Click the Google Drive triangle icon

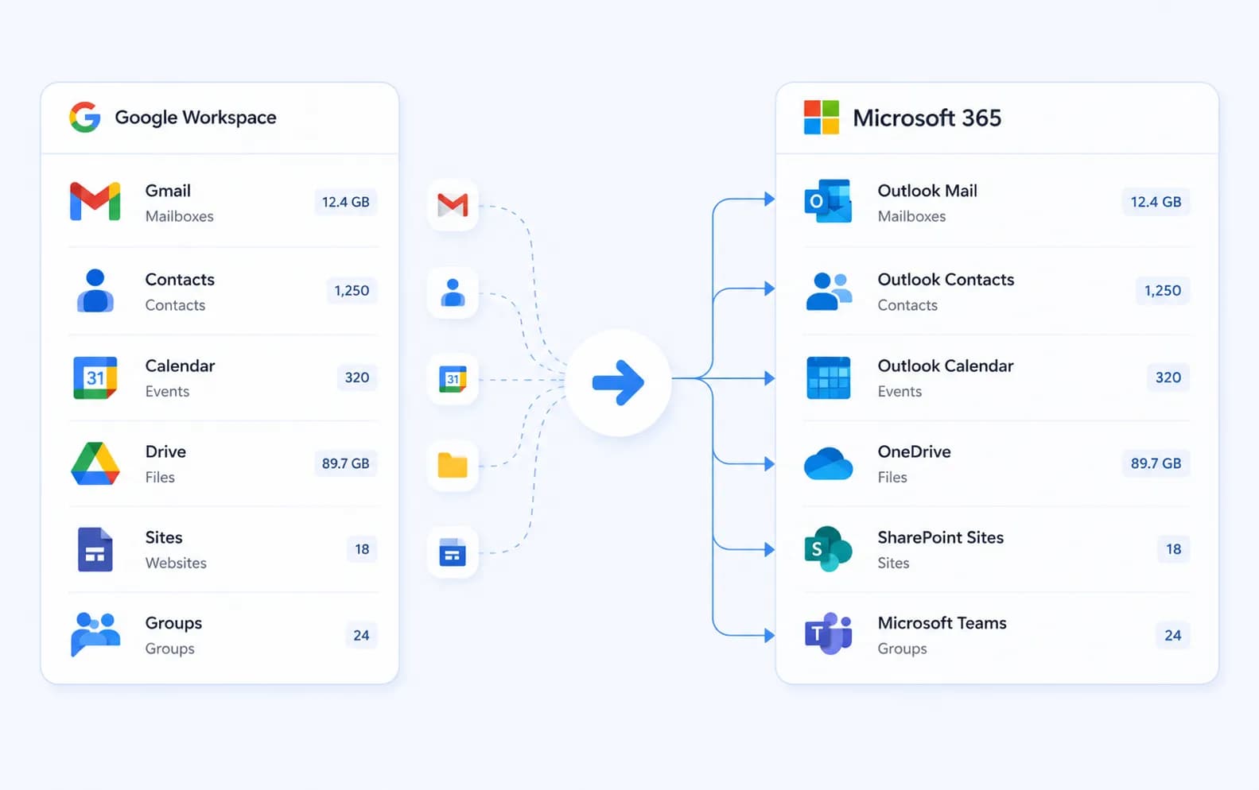[x=95, y=463]
